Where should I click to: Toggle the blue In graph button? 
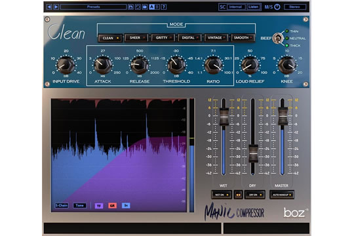click(x=126, y=205)
